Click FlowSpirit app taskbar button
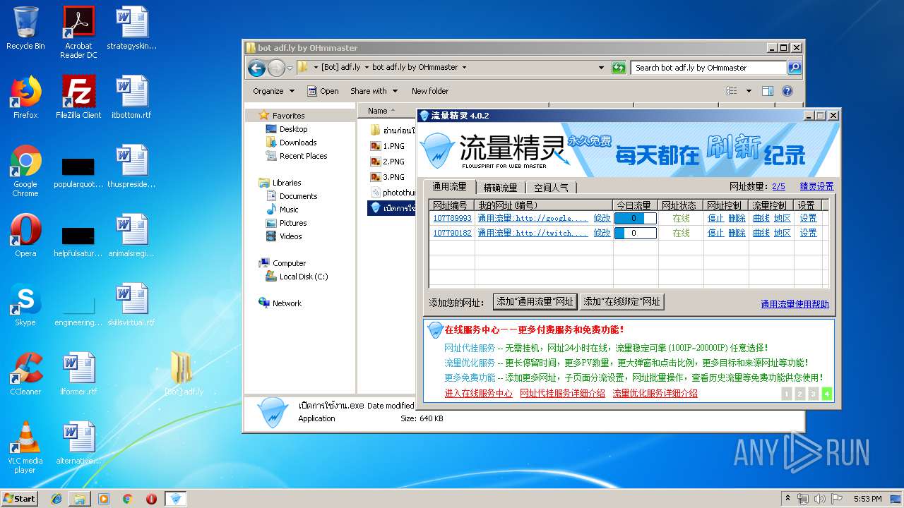Screen dimensions: 904x508 click(x=176, y=498)
